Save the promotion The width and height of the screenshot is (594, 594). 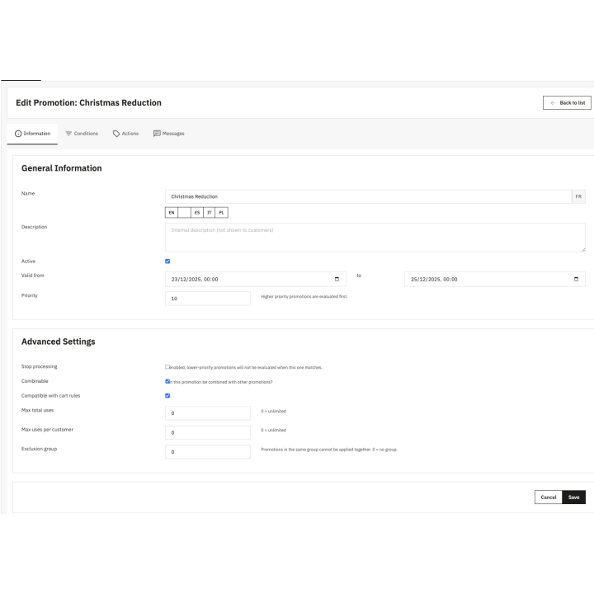(x=573, y=497)
